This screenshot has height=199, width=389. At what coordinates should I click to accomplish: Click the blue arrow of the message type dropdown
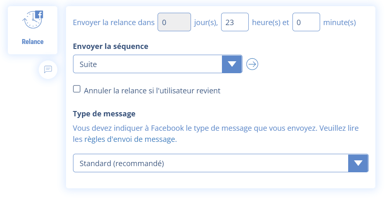[358, 163]
